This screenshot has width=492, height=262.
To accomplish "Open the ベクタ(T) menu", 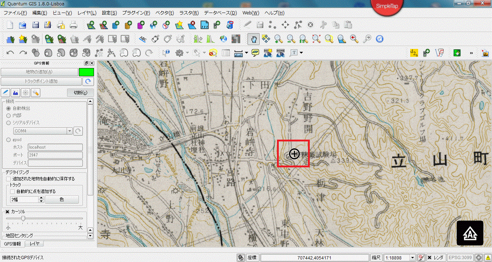I will coord(165,13).
